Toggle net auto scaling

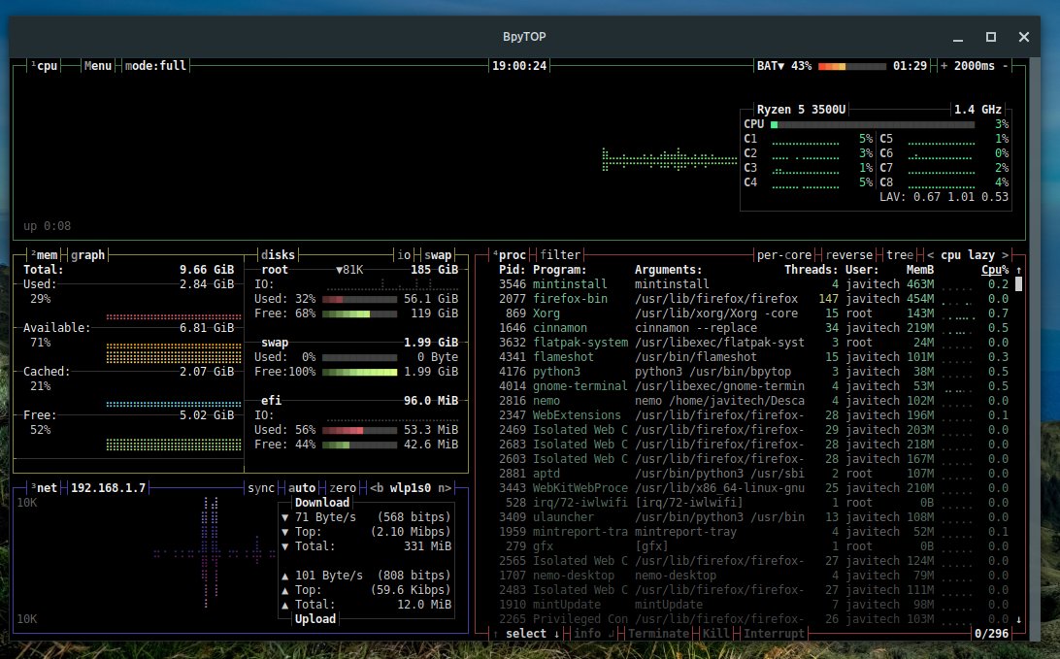pos(302,488)
